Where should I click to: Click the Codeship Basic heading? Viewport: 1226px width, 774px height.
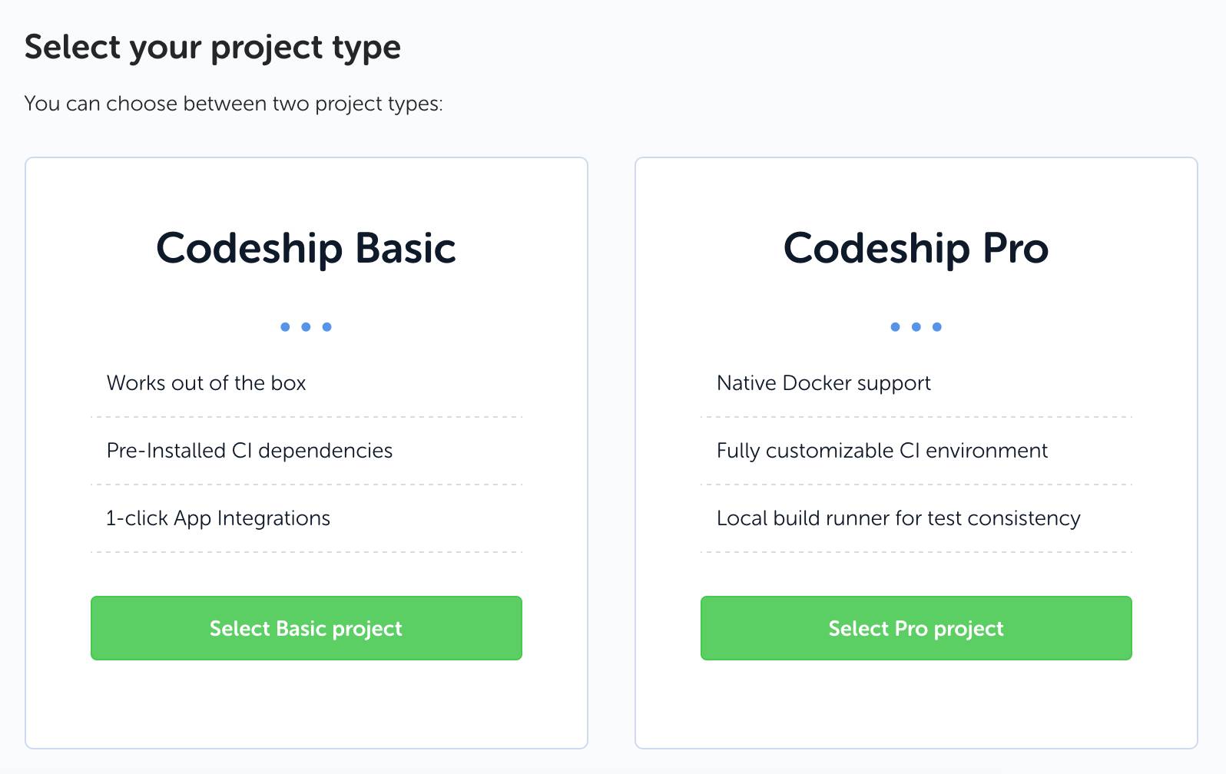[x=306, y=248]
